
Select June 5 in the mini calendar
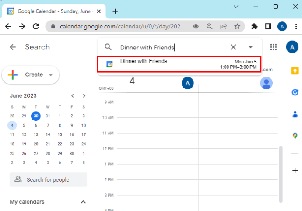coord(24,125)
